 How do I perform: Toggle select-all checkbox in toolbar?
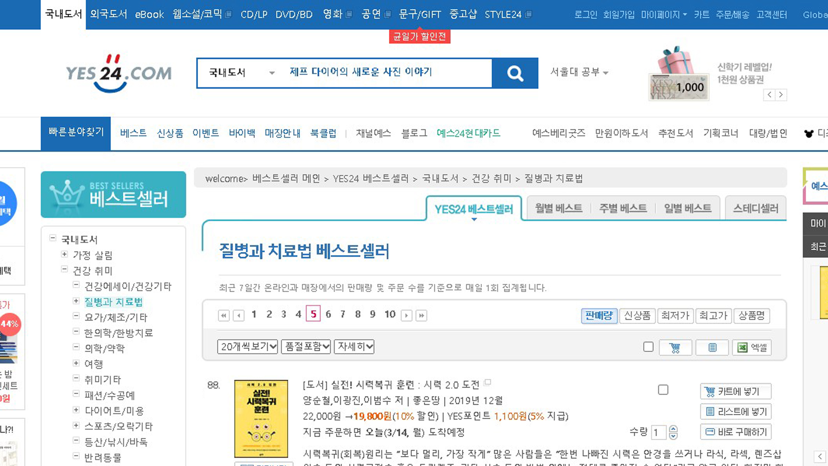tap(648, 347)
